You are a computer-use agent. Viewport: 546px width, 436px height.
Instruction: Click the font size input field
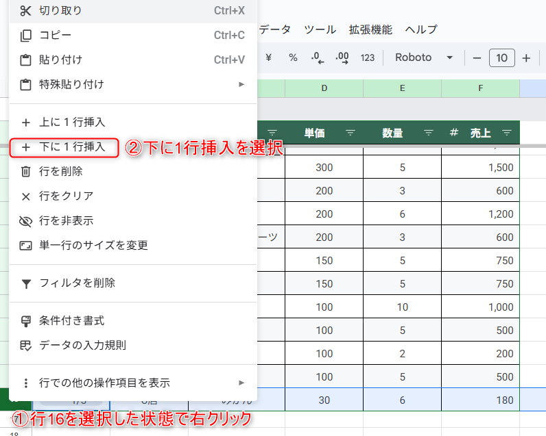coord(501,58)
